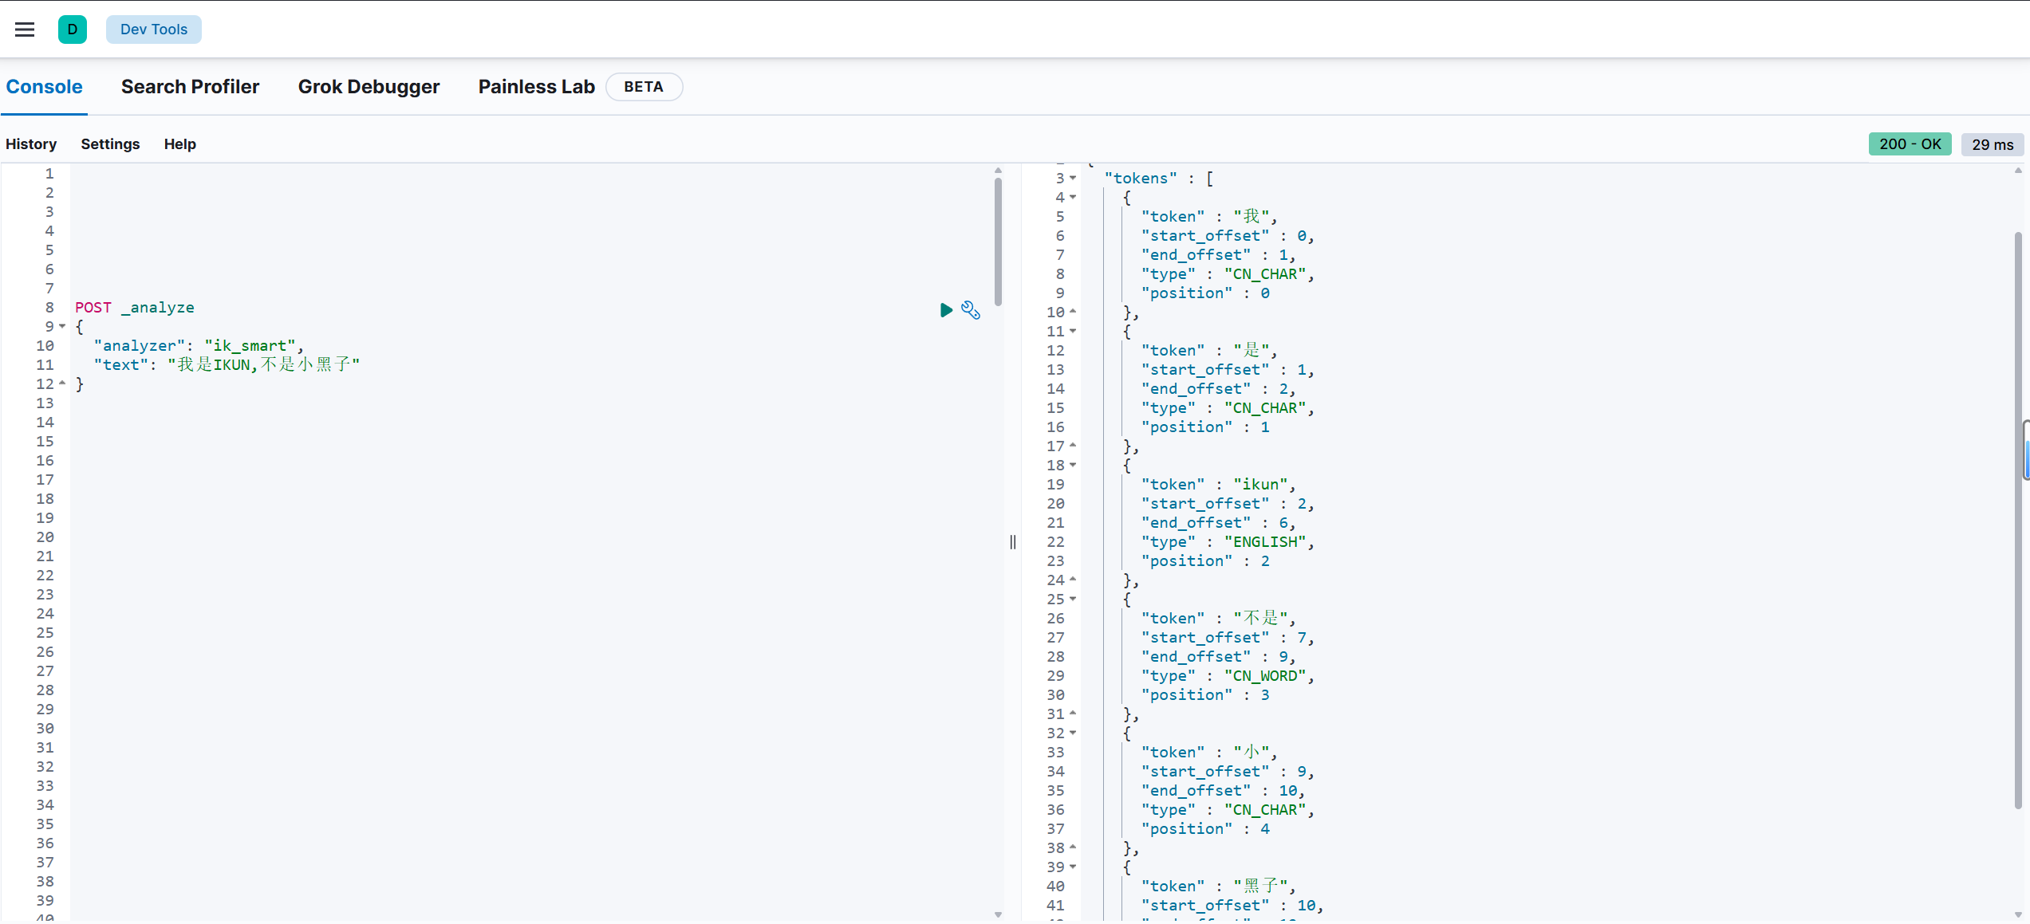Screen dimensions: 2030x924
Task: Collapse first token object at output line 4
Action: (x=1073, y=197)
